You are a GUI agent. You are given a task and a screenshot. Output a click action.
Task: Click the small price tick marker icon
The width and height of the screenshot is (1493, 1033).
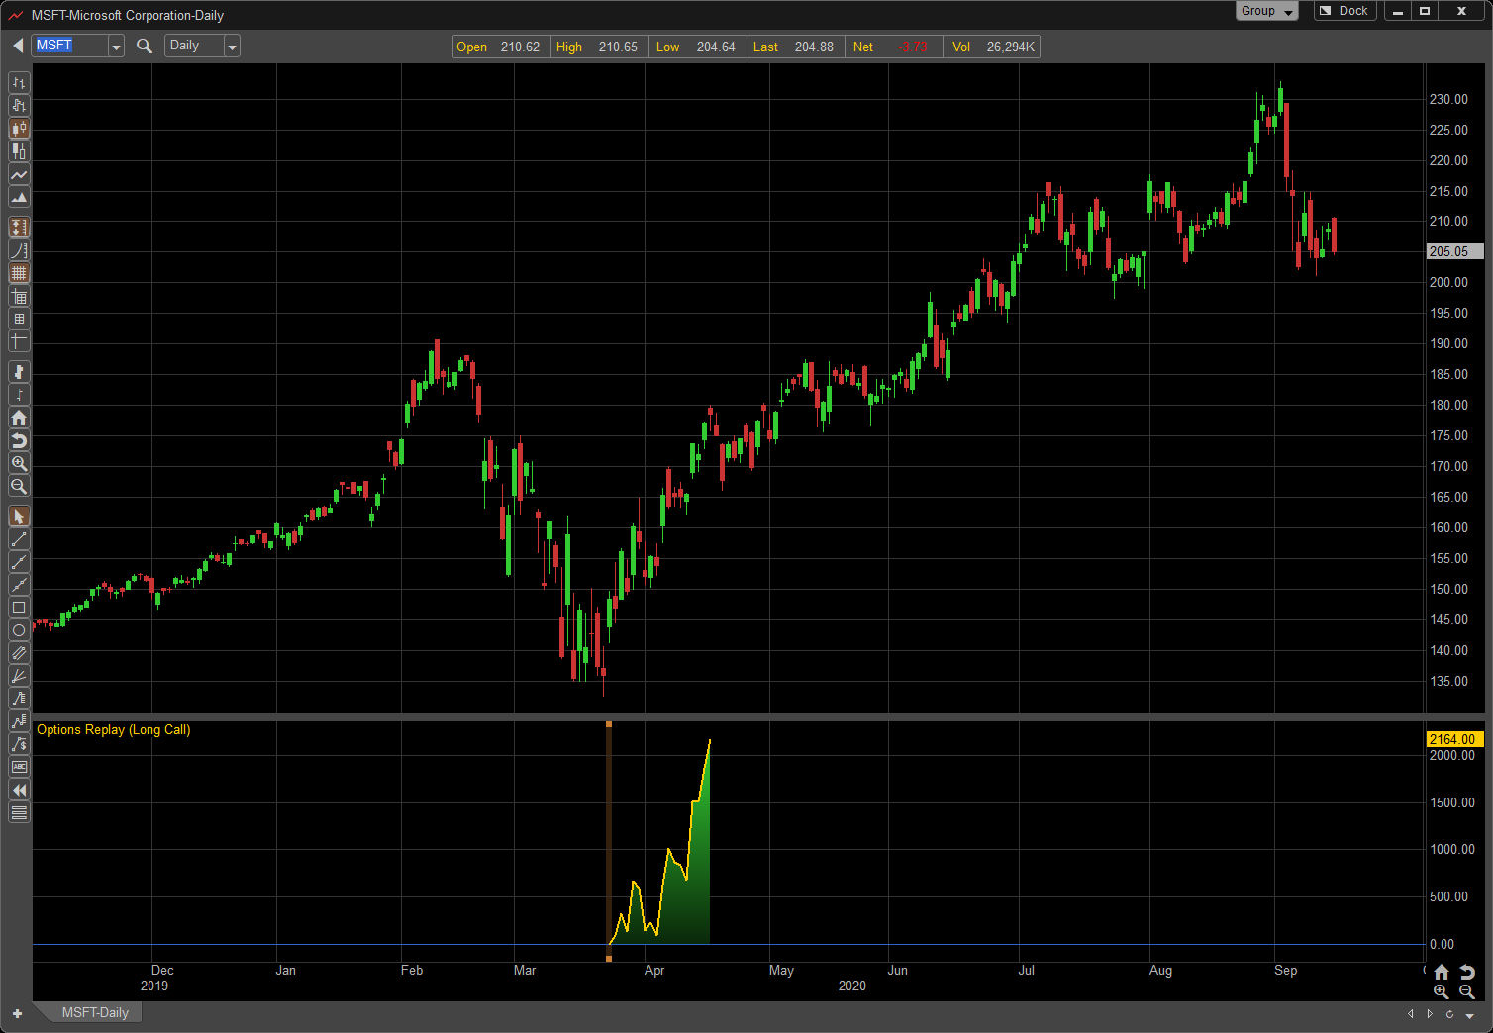coord(19,395)
